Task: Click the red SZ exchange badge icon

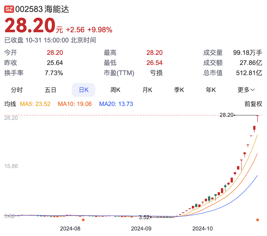Action: click(9, 9)
